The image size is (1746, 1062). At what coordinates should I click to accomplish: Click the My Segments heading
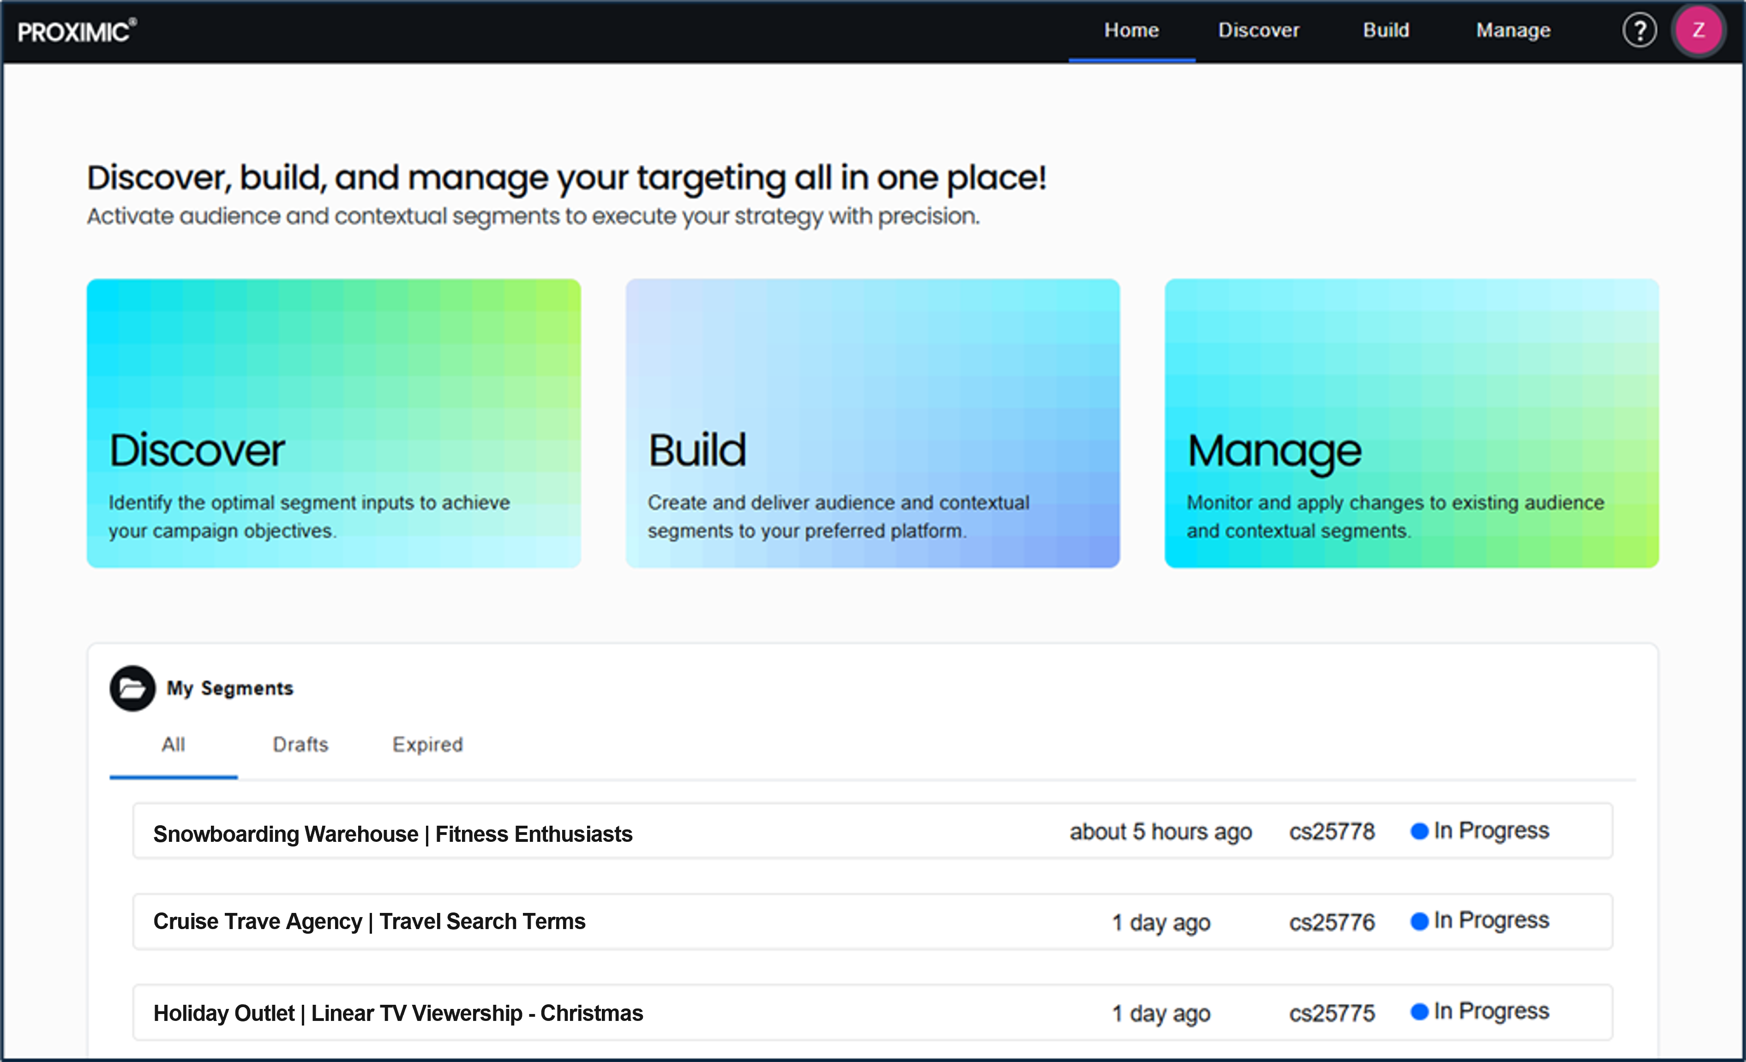[230, 688]
